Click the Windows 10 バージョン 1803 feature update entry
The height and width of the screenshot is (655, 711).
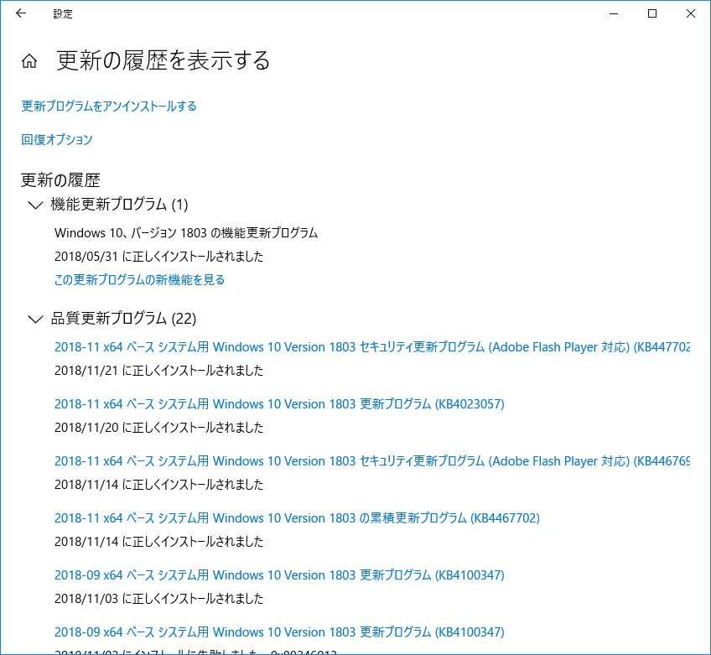[x=186, y=233]
